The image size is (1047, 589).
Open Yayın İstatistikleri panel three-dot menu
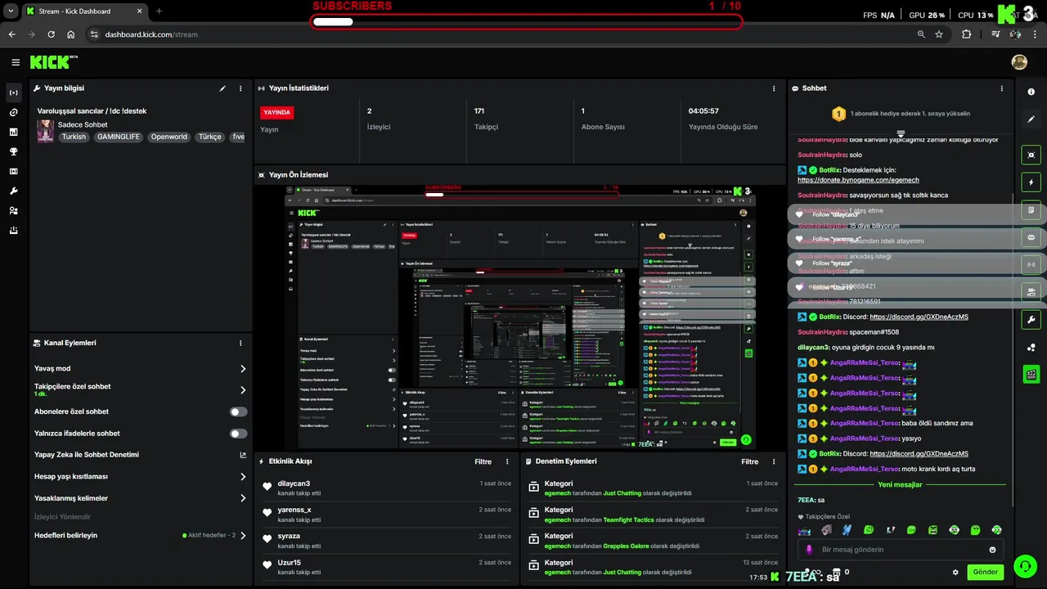coord(774,88)
